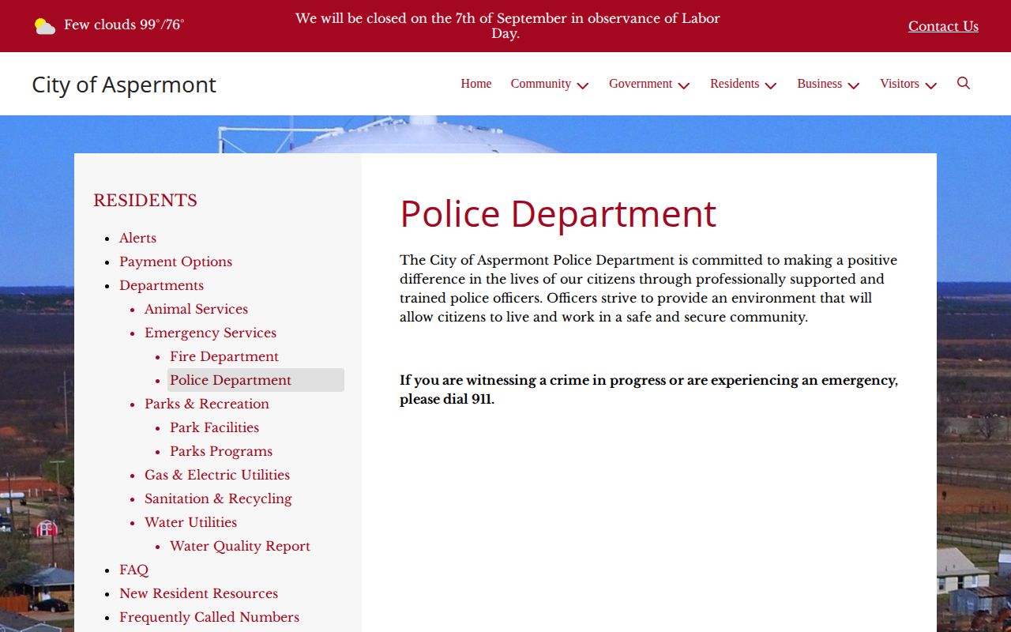Screen dimensions: 1011x632
Task: Open the Business menu item
Action: [x=819, y=84]
